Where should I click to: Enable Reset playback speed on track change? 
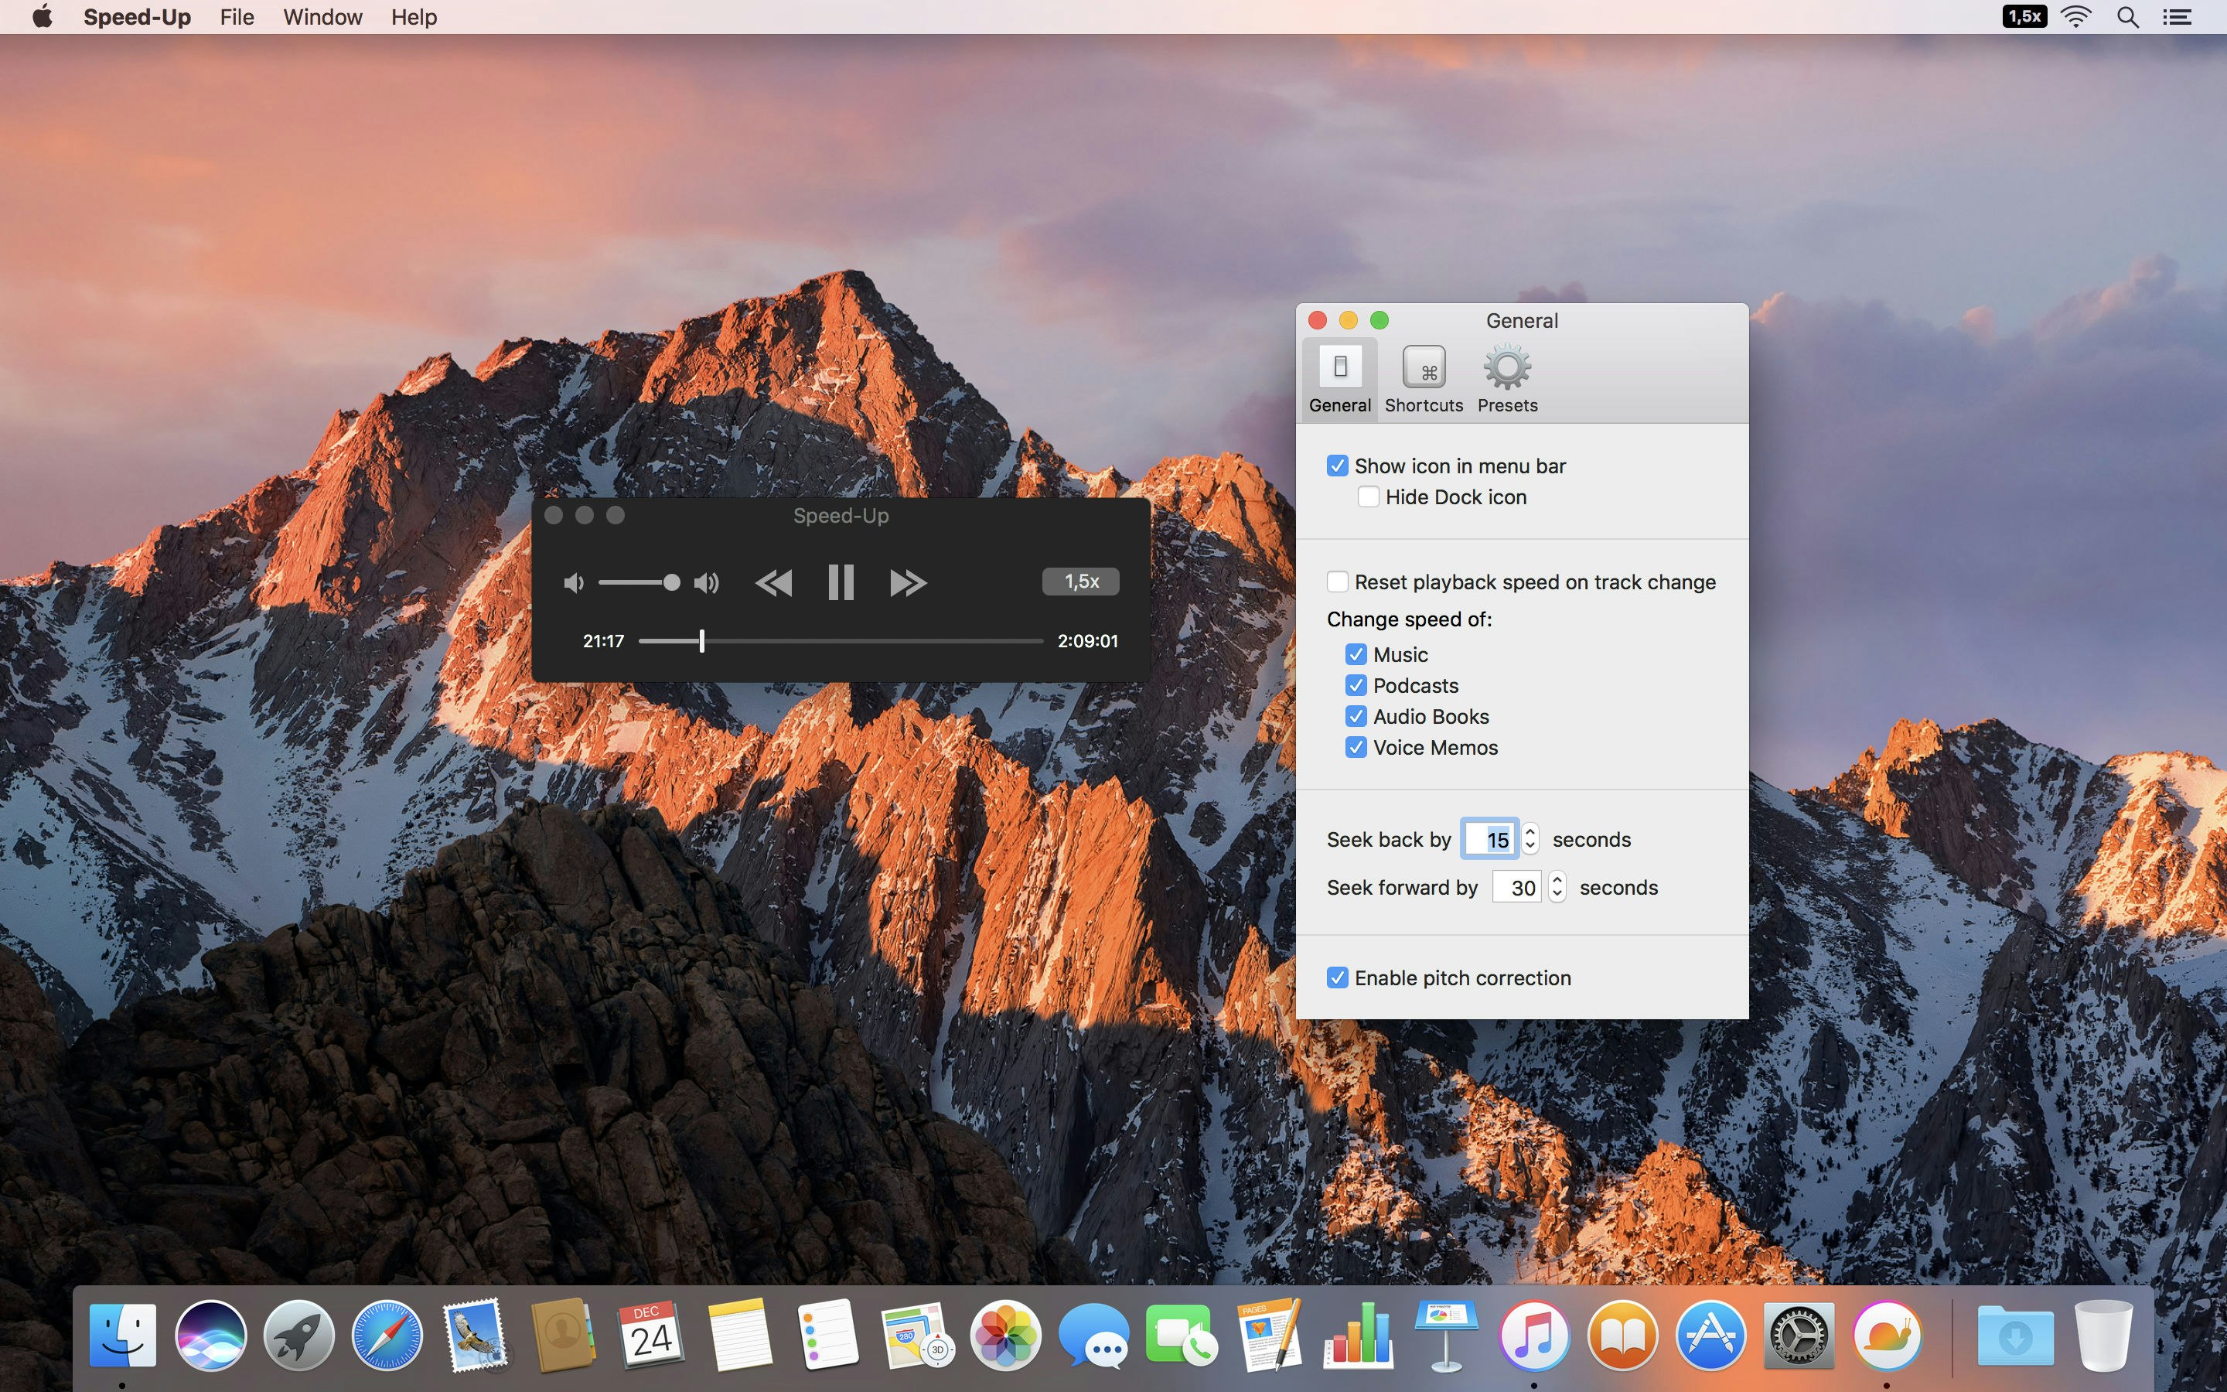point(1337,581)
